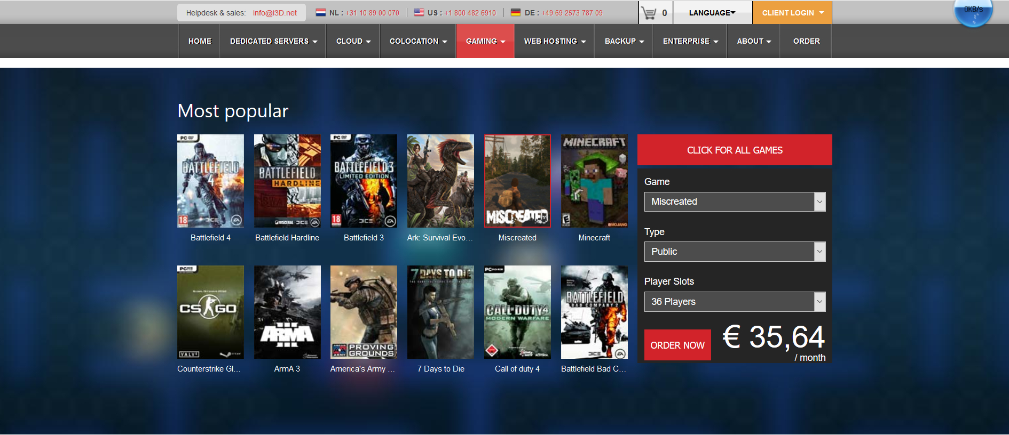Expand the About menu
This screenshot has height=435, width=1009.
[754, 41]
